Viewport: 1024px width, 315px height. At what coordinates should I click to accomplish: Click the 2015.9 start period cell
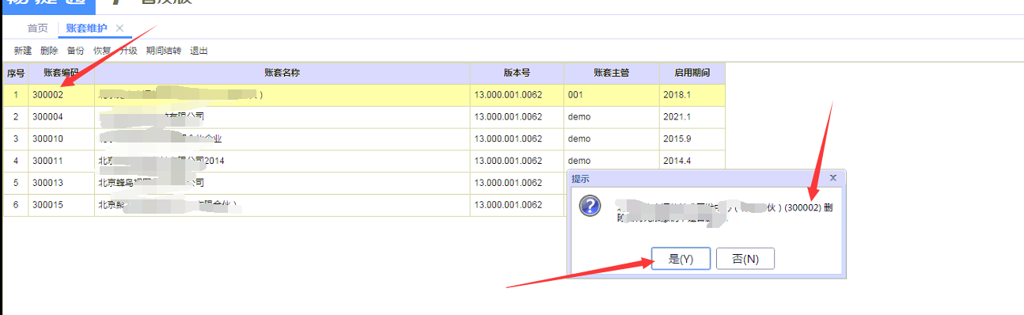point(692,139)
